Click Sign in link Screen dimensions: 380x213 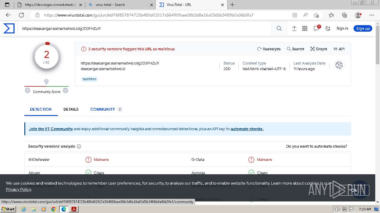click(342, 28)
